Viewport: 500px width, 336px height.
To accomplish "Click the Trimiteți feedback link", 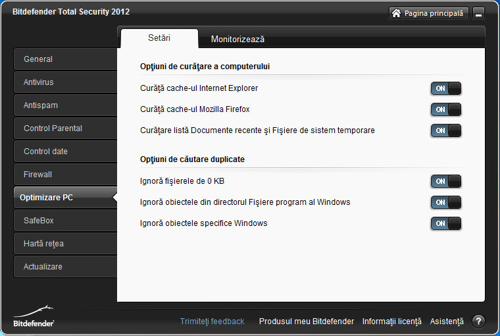I will tap(212, 322).
